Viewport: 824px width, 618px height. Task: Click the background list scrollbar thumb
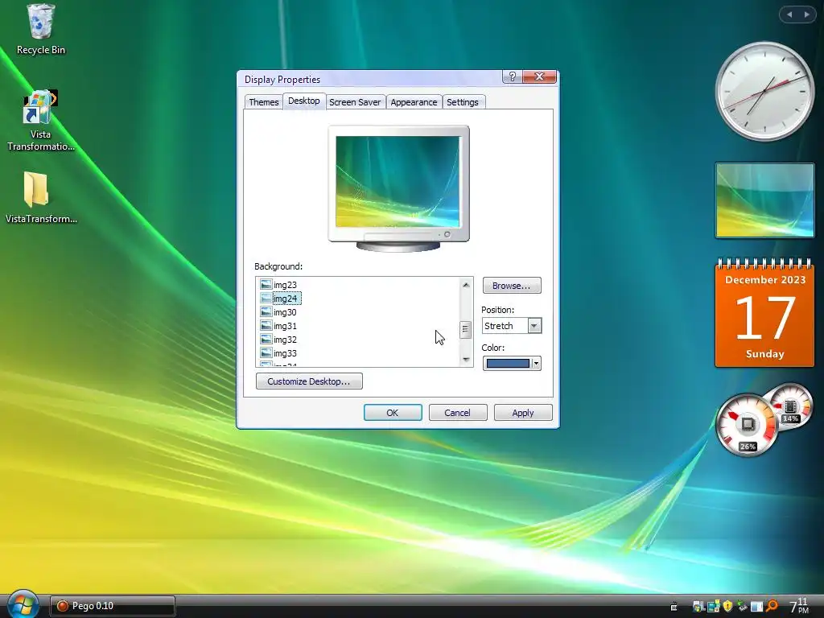pos(465,329)
